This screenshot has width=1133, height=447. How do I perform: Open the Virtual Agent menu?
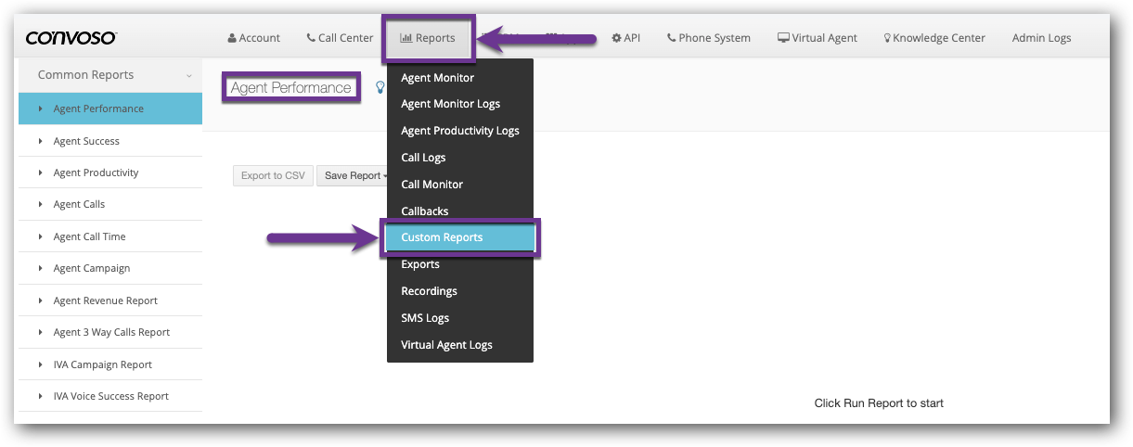pyautogui.click(x=817, y=38)
